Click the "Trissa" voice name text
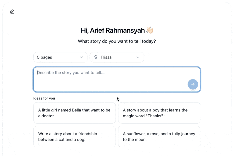This screenshot has height=156, width=234. point(106,57)
